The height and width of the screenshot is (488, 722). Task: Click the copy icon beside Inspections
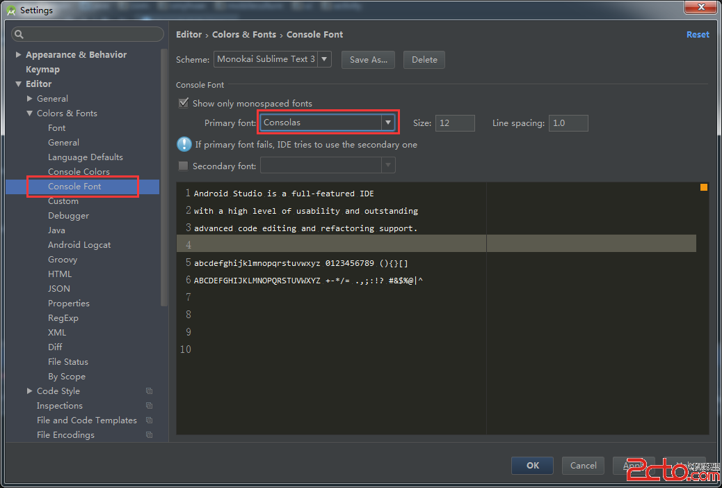(x=149, y=406)
